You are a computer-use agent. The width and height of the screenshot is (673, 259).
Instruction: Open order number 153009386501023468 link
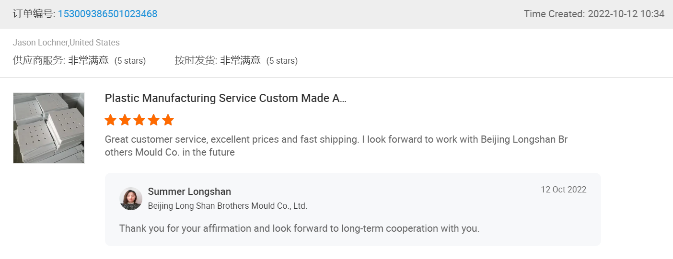coord(107,14)
